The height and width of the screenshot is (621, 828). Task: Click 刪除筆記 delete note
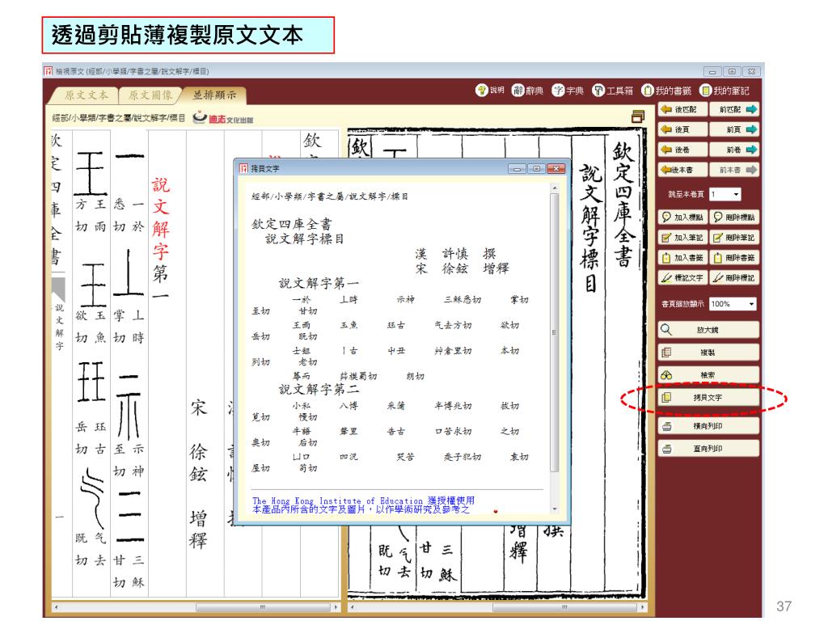[x=734, y=238]
